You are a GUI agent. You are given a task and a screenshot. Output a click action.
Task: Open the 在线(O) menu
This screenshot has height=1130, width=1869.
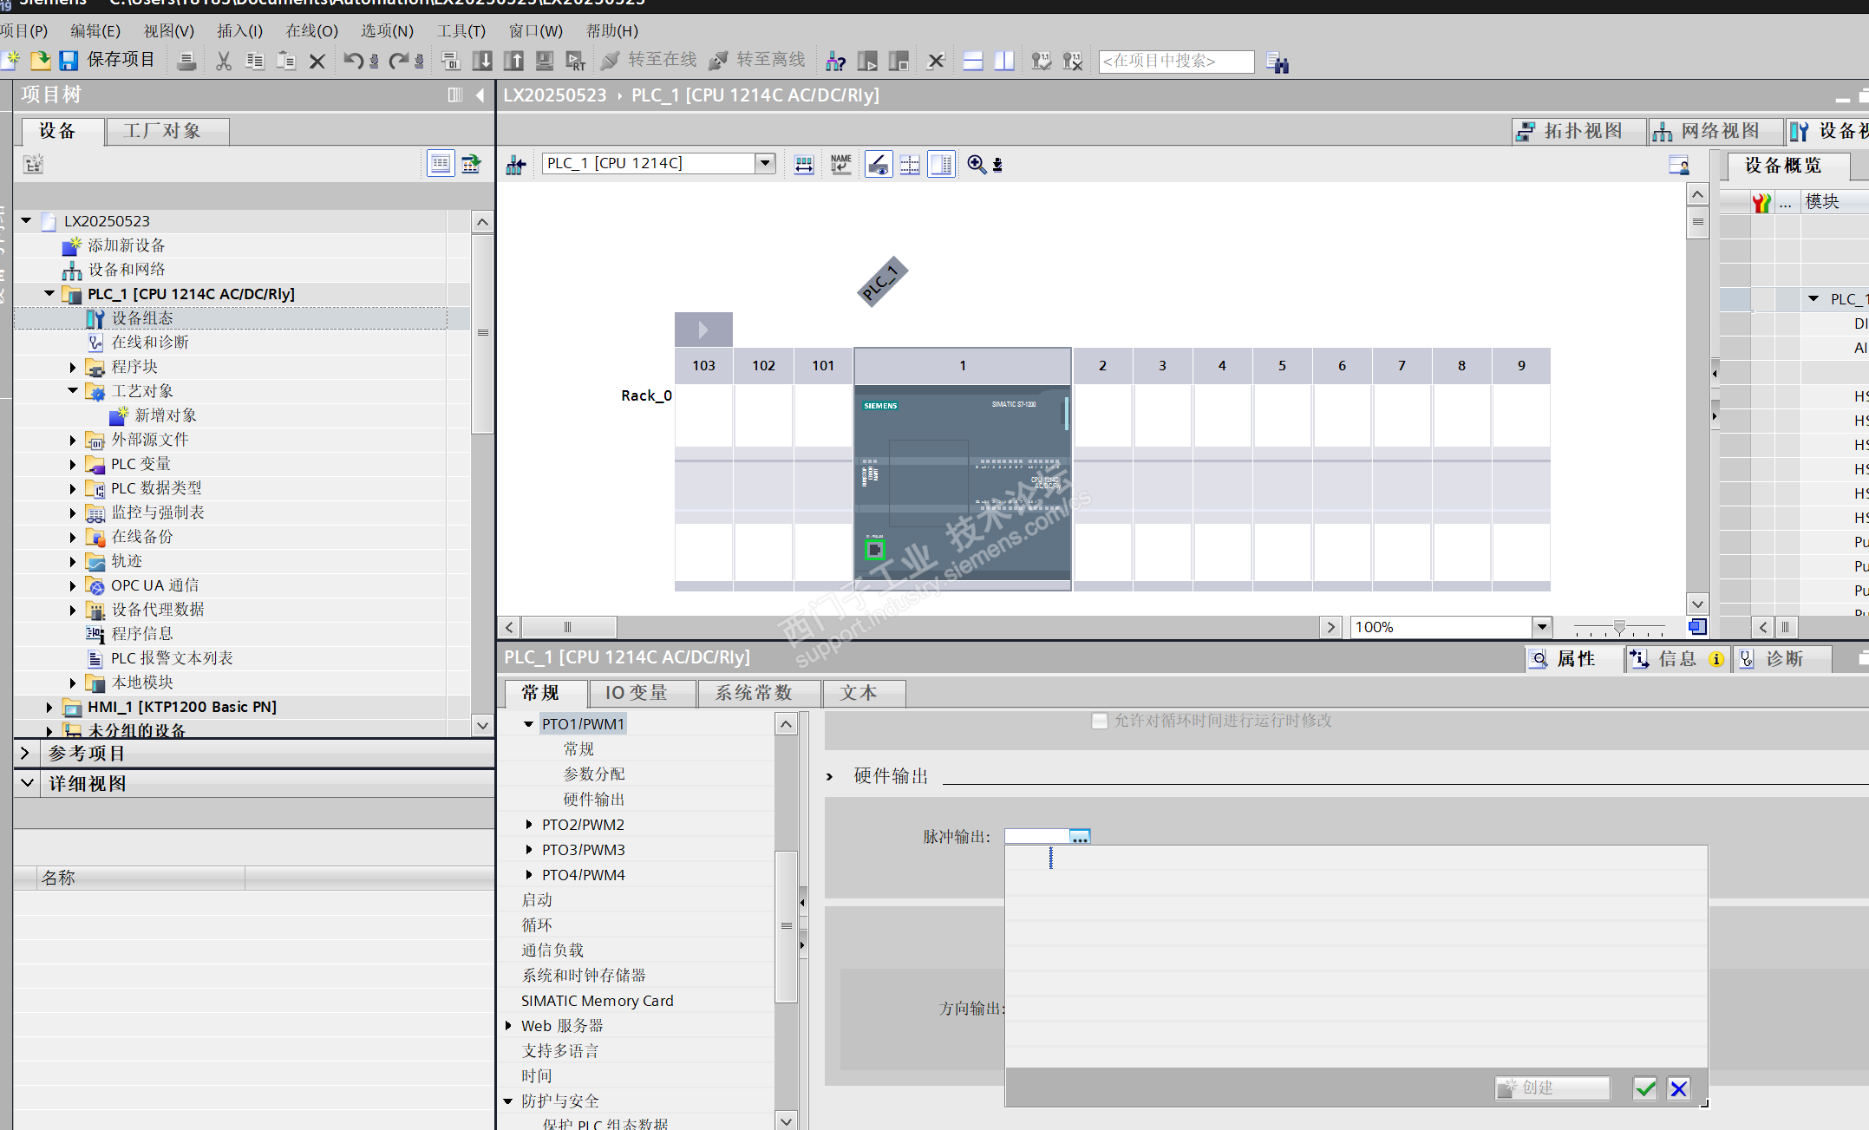[311, 31]
